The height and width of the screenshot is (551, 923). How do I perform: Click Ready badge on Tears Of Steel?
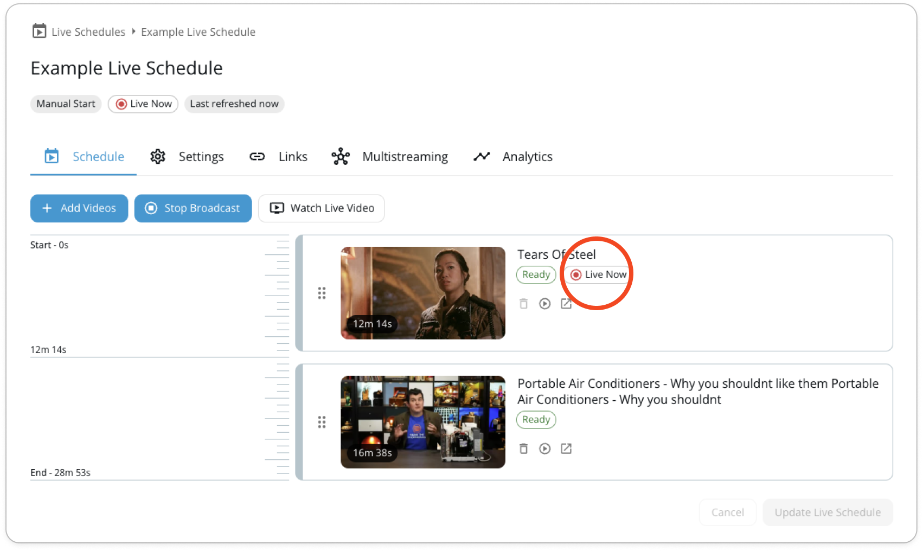point(536,274)
